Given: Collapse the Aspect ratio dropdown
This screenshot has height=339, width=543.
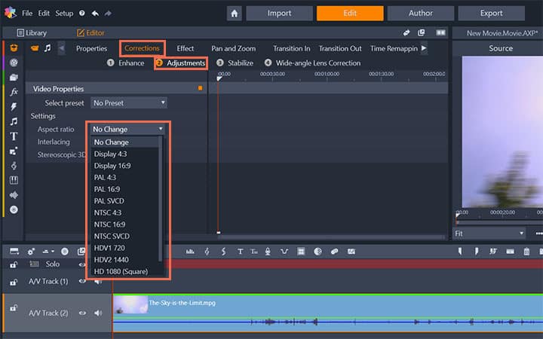Looking at the screenshot, I should point(127,129).
